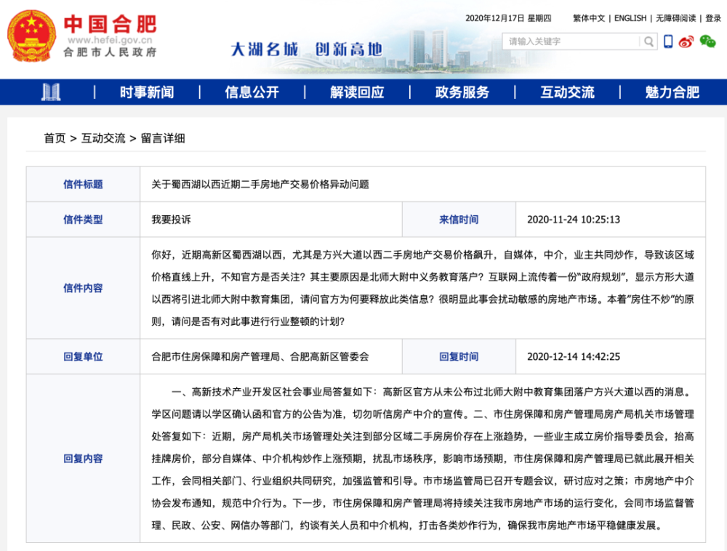Image resolution: width=727 pixels, height=551 pixels.
Task: Open the 解读回应 navigation menu
Action: [357, 92]
